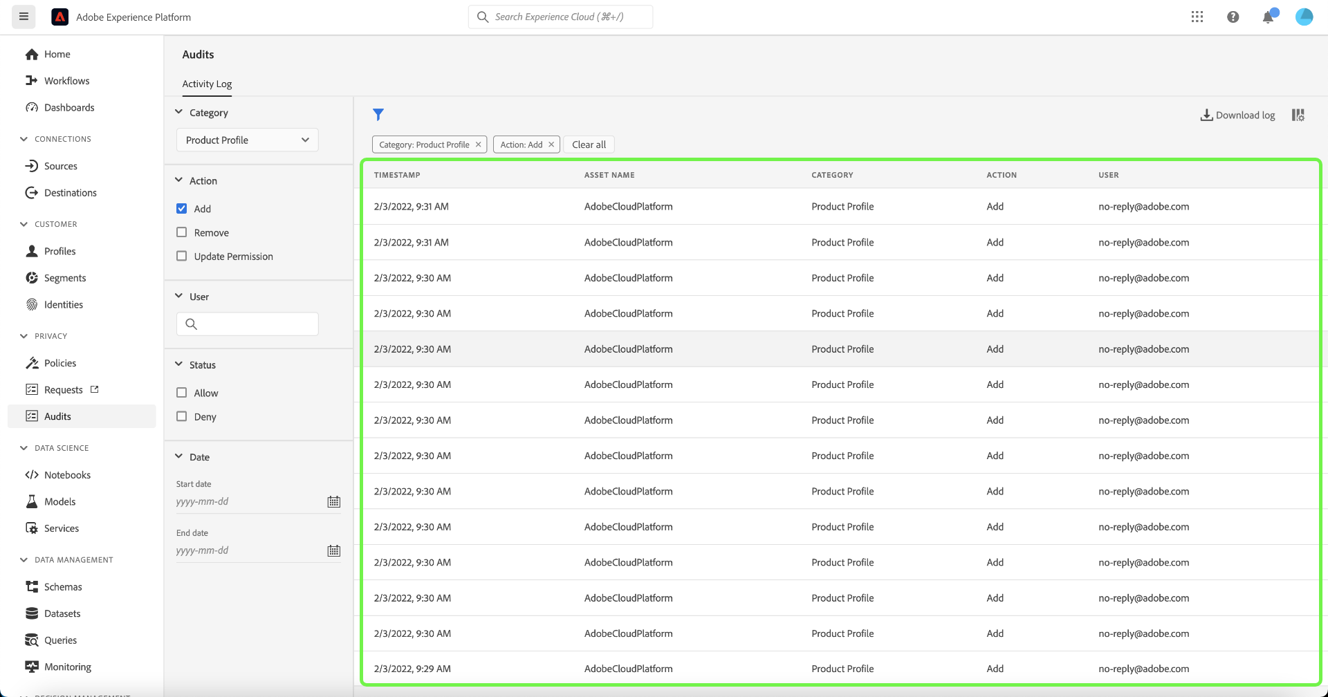Viewport: 1328px width, 697px height.
Task: Open the help menu icon
Action: (x=1233, y=17)
